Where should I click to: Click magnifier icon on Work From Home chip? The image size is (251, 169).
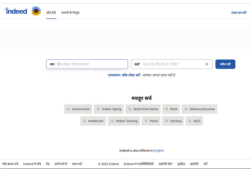coord(130,109)
